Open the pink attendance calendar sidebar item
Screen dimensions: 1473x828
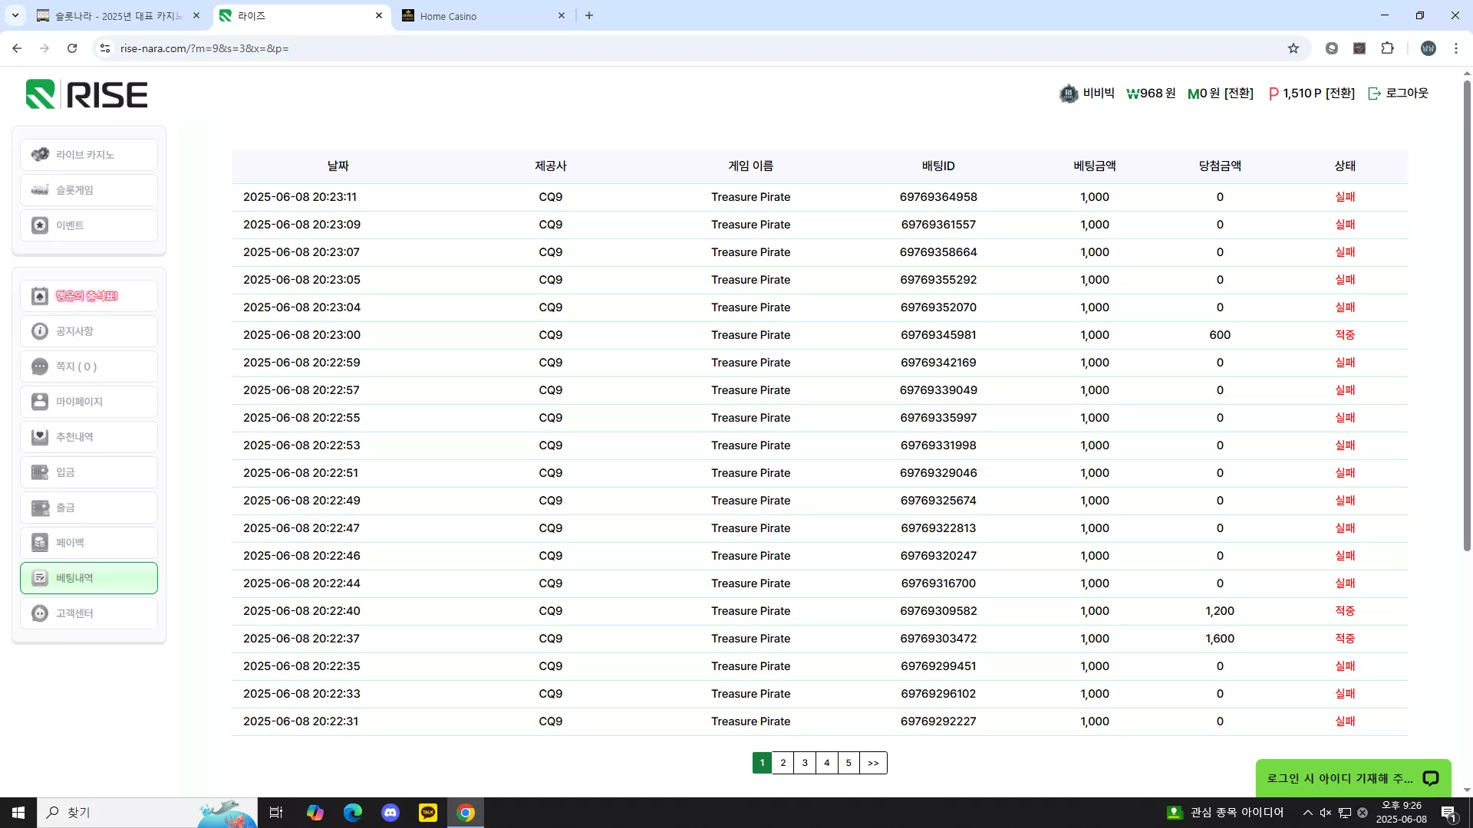[89, 296]
